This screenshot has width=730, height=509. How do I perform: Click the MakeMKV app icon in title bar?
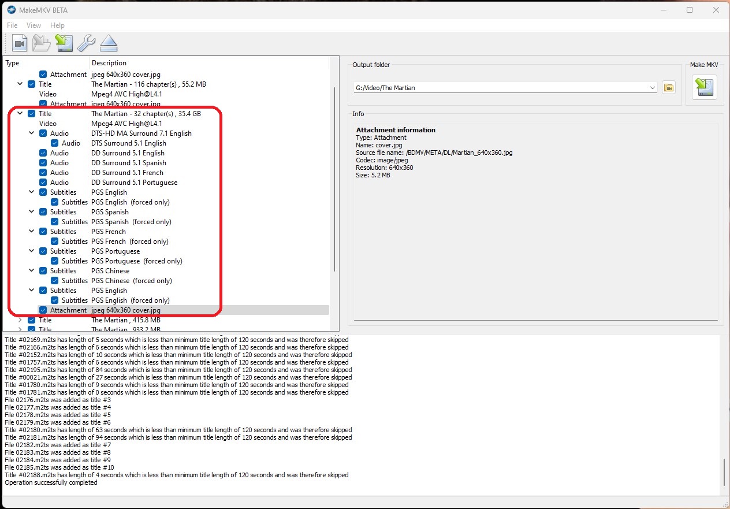coord(12,9)
